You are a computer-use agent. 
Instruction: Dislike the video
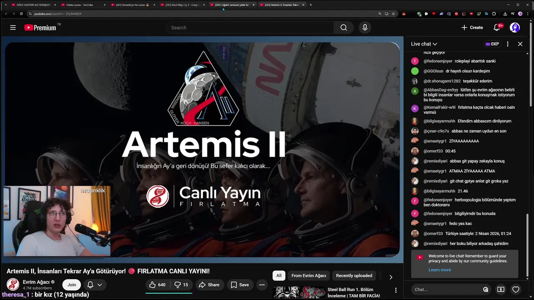pos(181,285)
